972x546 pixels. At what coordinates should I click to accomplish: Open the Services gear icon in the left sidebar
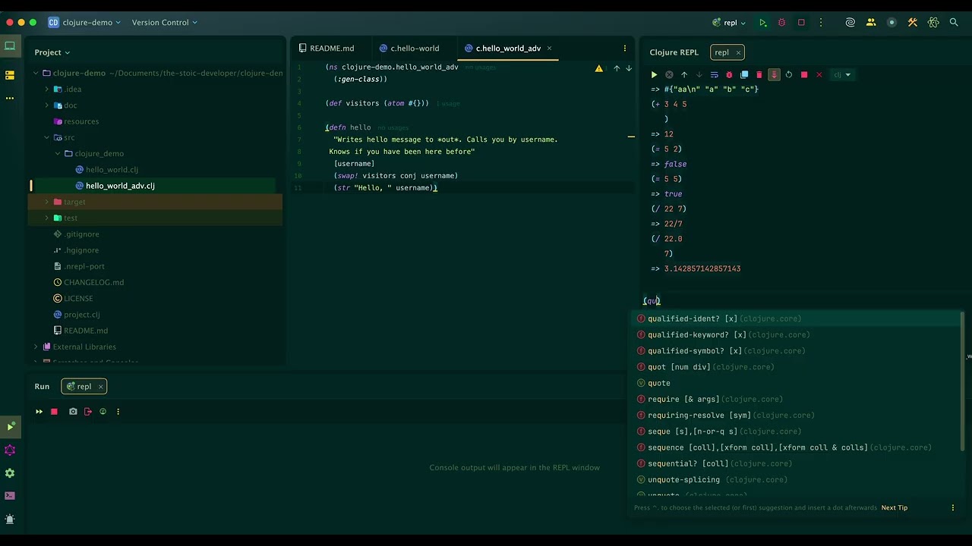[x=10, y=473]
